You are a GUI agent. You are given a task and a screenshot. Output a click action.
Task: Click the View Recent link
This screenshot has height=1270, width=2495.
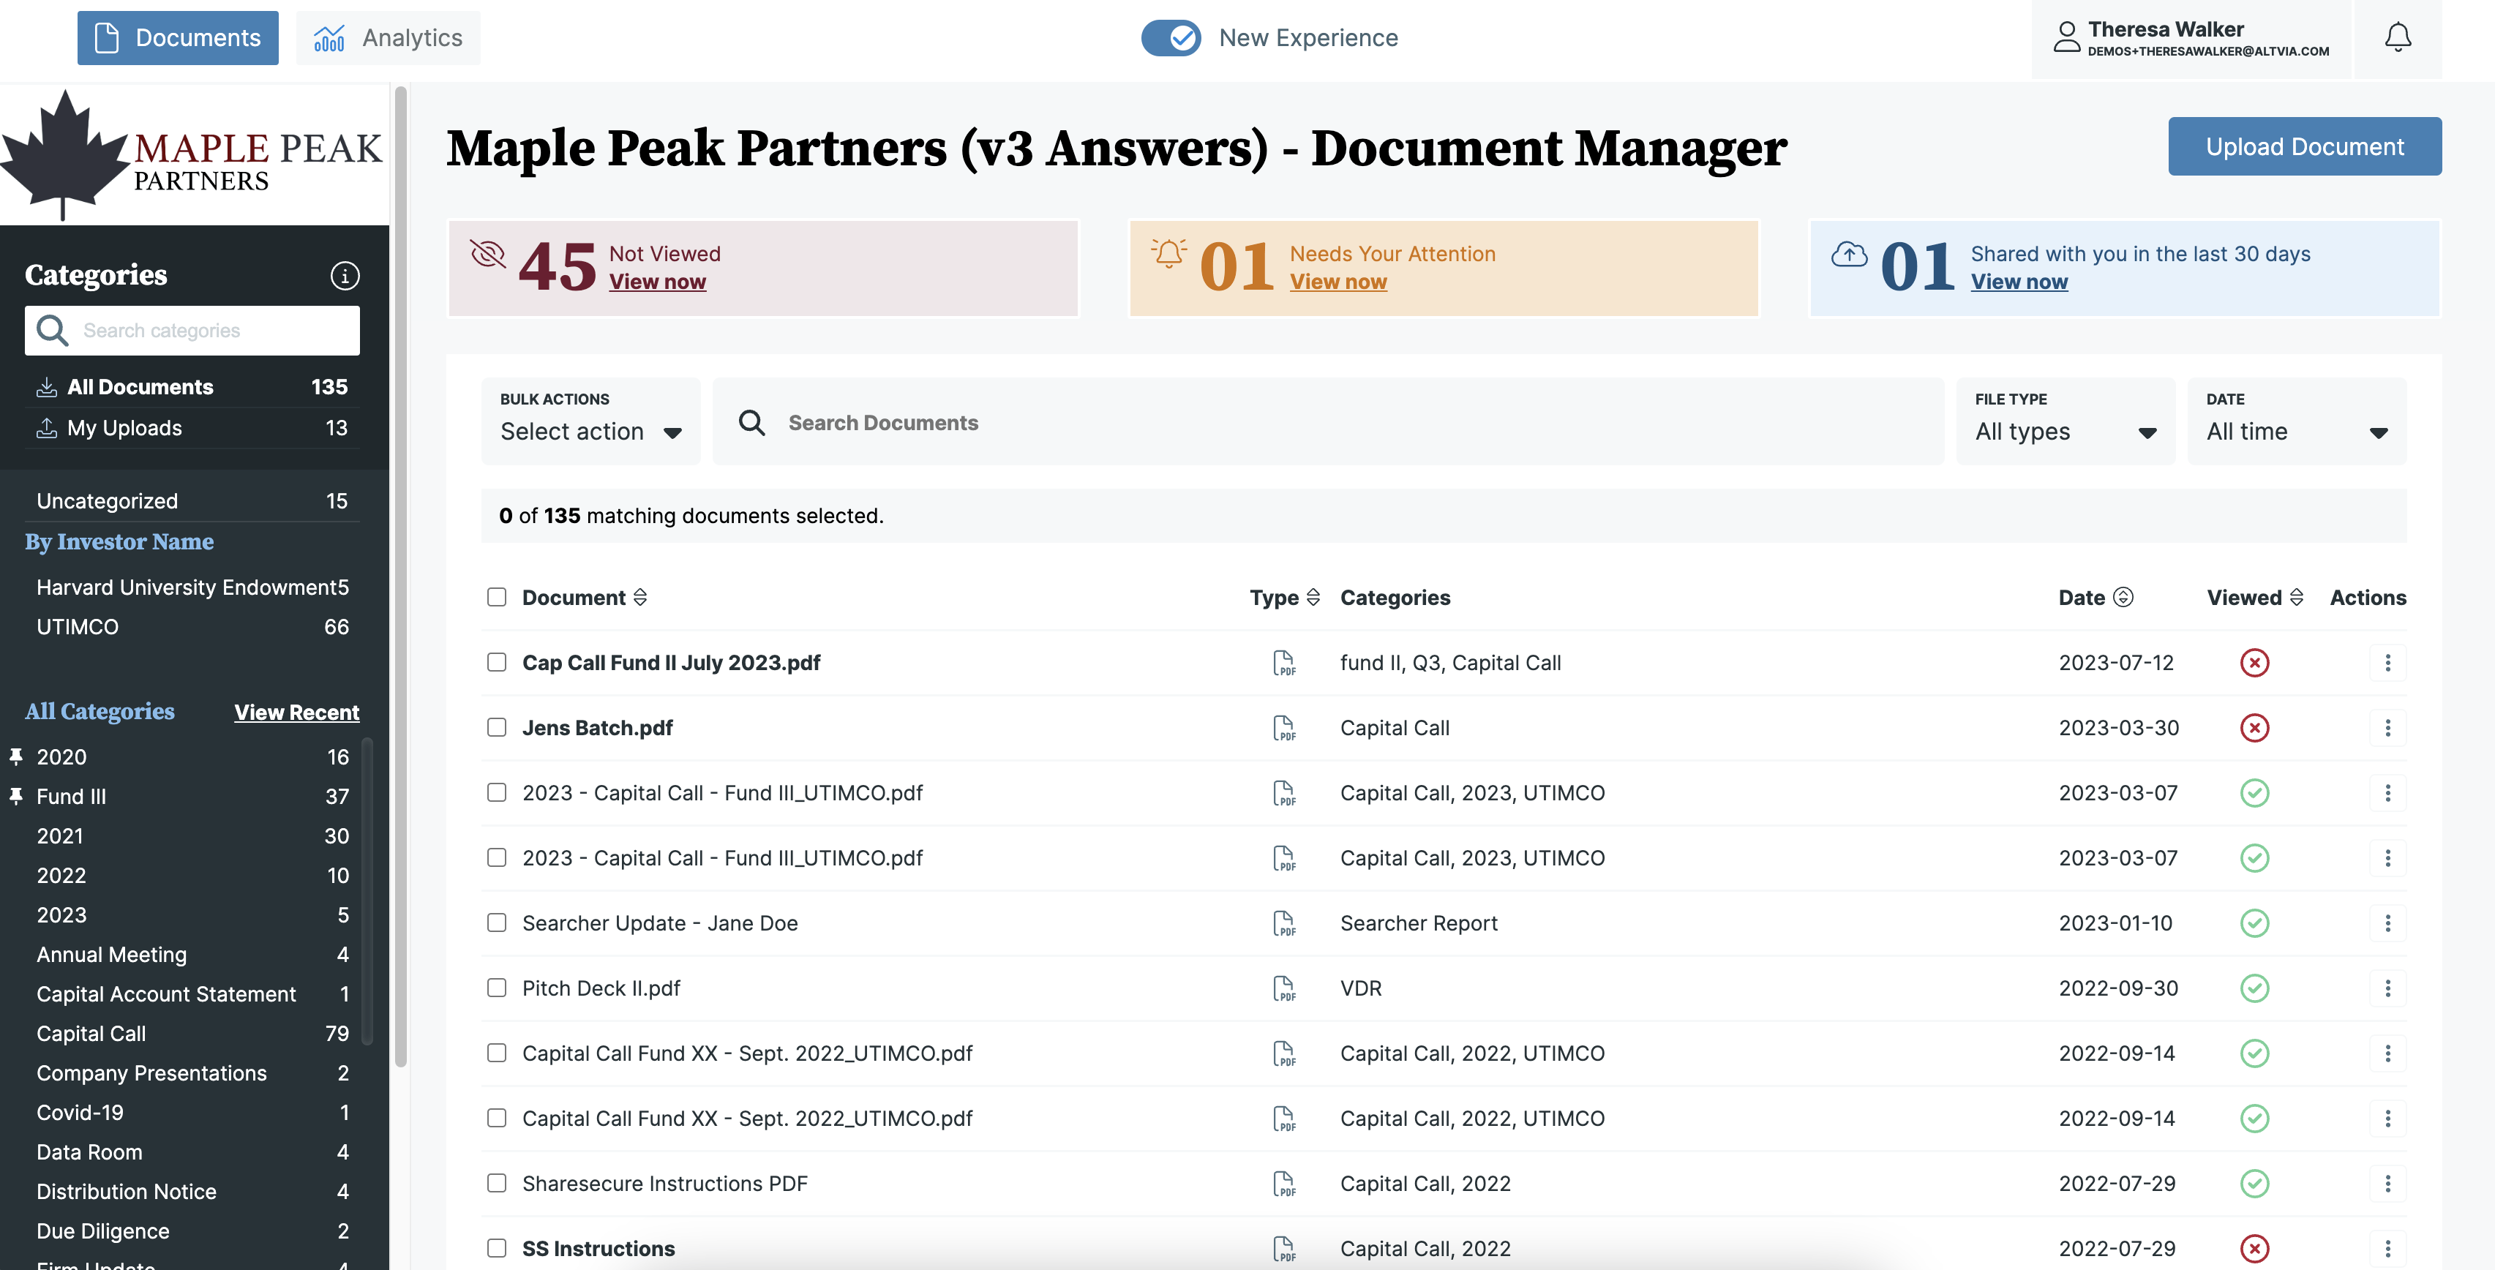coord(296,712)
